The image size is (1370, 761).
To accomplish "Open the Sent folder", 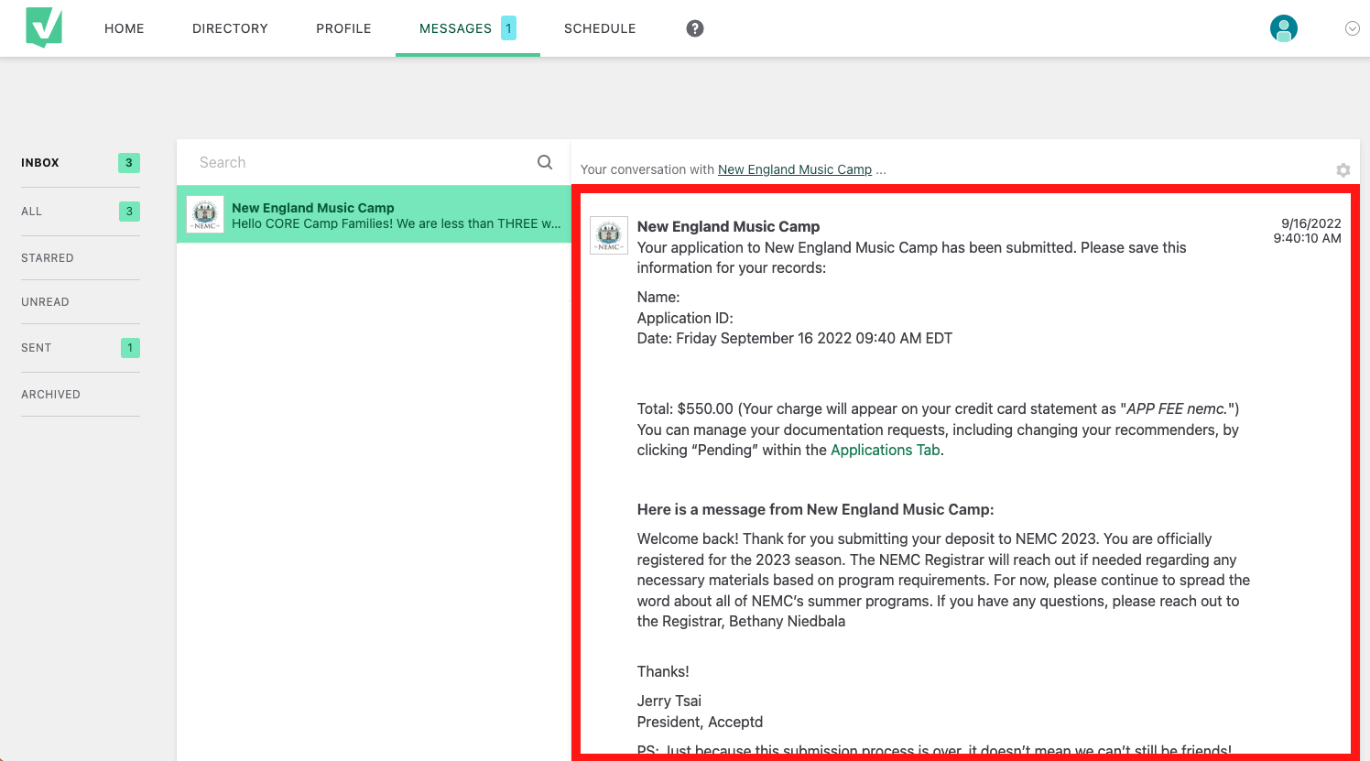I will tap(37, 348).
